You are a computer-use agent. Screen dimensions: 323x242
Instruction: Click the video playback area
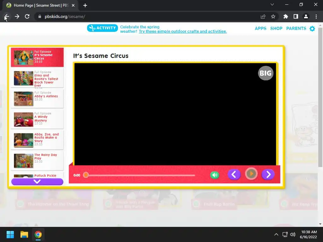pyautogui.click(x=175, y=114)
